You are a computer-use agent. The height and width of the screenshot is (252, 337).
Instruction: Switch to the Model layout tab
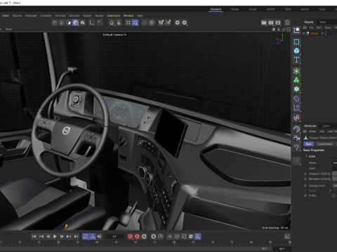click(x=234, y=9)
